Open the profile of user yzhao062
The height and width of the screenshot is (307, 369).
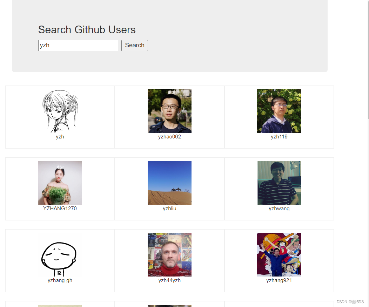[169, 137]
